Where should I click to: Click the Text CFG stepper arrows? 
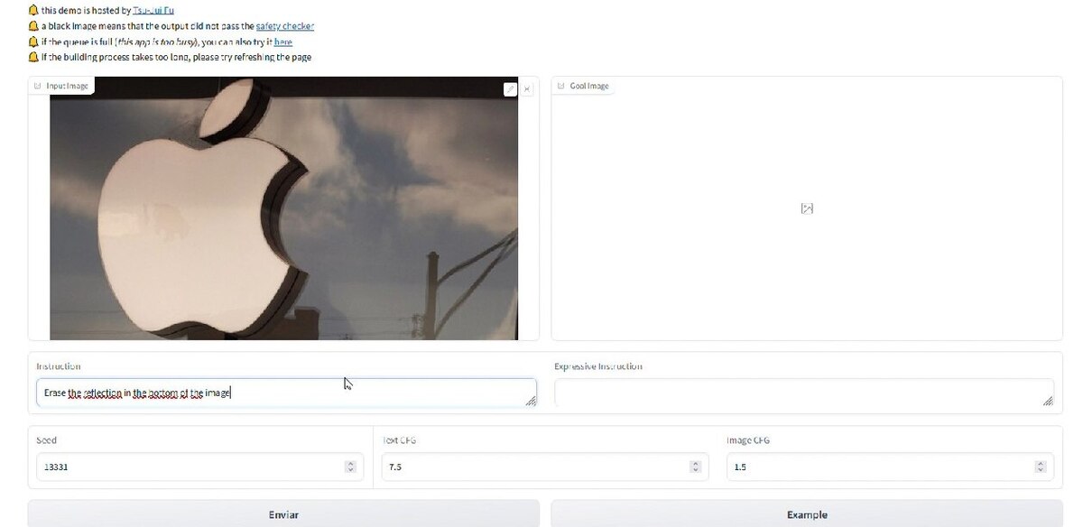pos(695,467)
